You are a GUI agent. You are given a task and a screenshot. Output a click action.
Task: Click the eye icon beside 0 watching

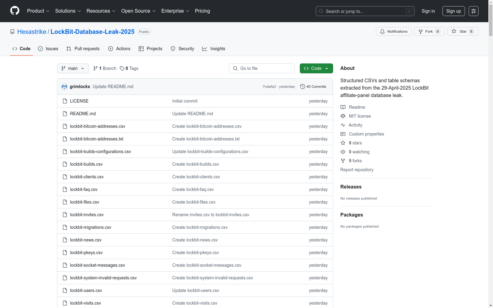pos(343,152)
